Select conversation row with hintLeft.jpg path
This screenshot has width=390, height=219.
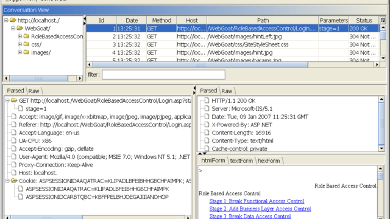click(x=233, y=36)
